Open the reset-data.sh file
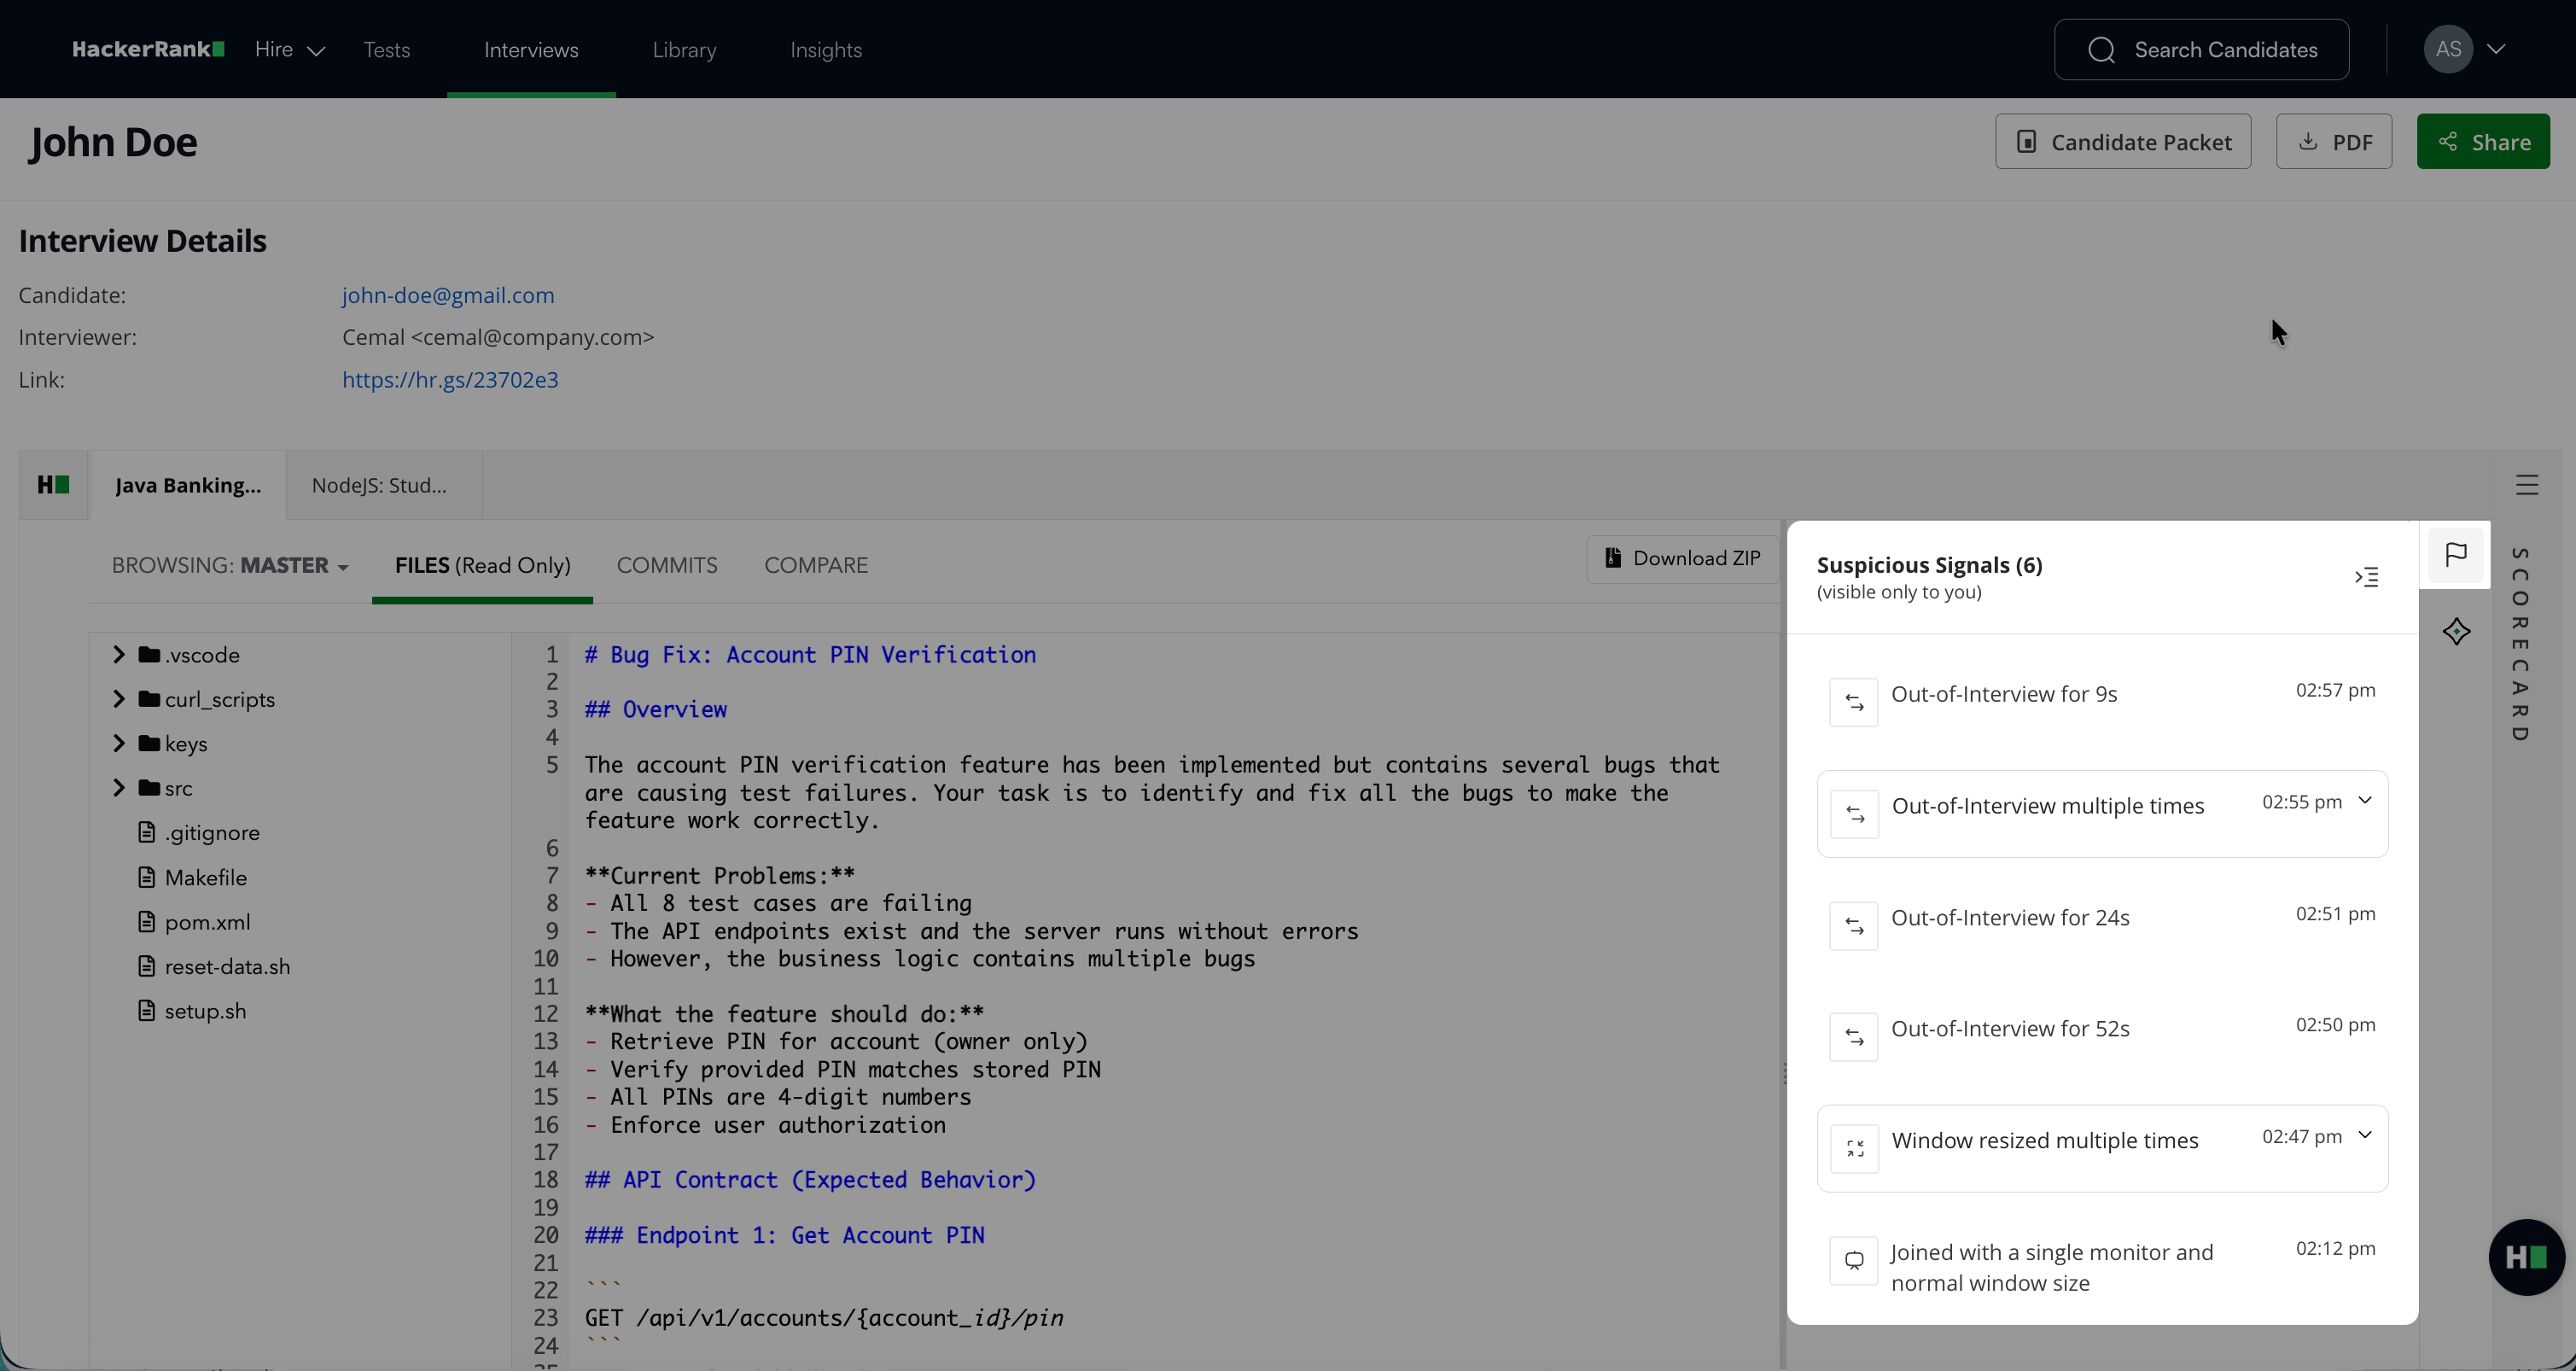Viewport: 2576px width, 1371px height. 228,966
